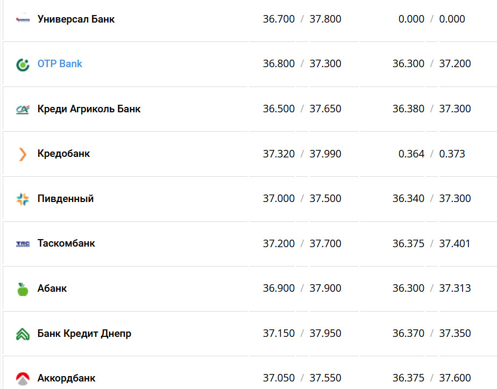Click the Пивденный bank logo icon

click(x=23, y=199)
